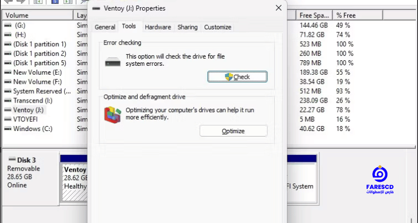Screen dimensions: 418x223
Task: Click the Check button for error checking
Action: [237, 77]
